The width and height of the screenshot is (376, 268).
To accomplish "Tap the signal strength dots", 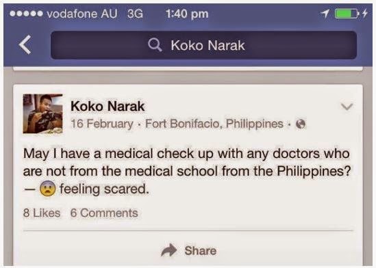I will (x=27, y=14).
